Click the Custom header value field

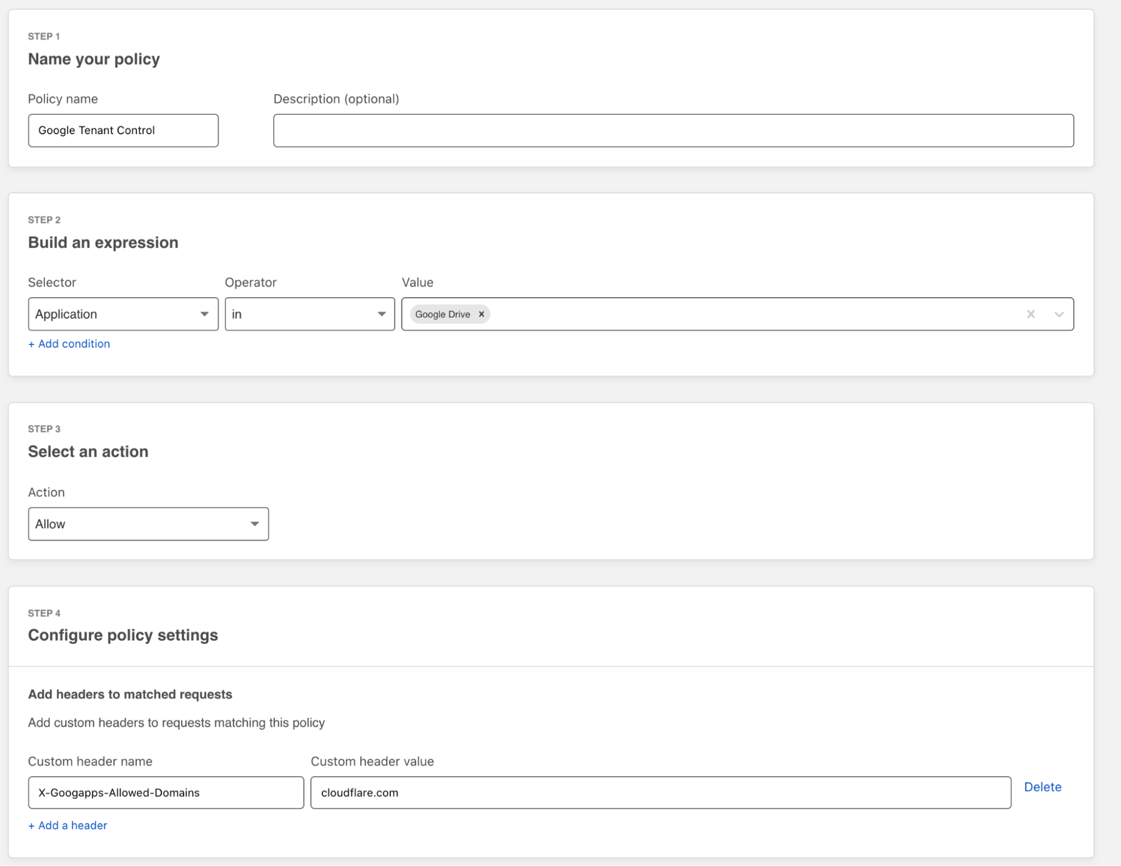(x=661, y=793)
